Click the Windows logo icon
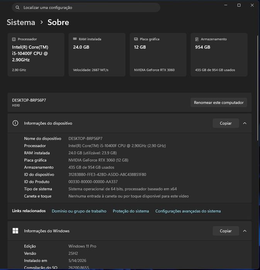260x270 pixels. coord(15,231)
